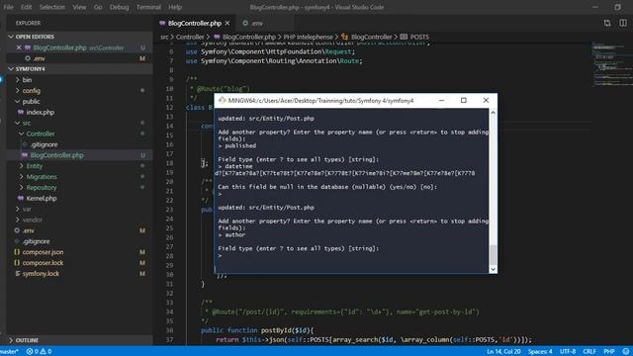633x356 pixels.
Task: Open .gitignore inside Controller folder
Action: [44, 144]
